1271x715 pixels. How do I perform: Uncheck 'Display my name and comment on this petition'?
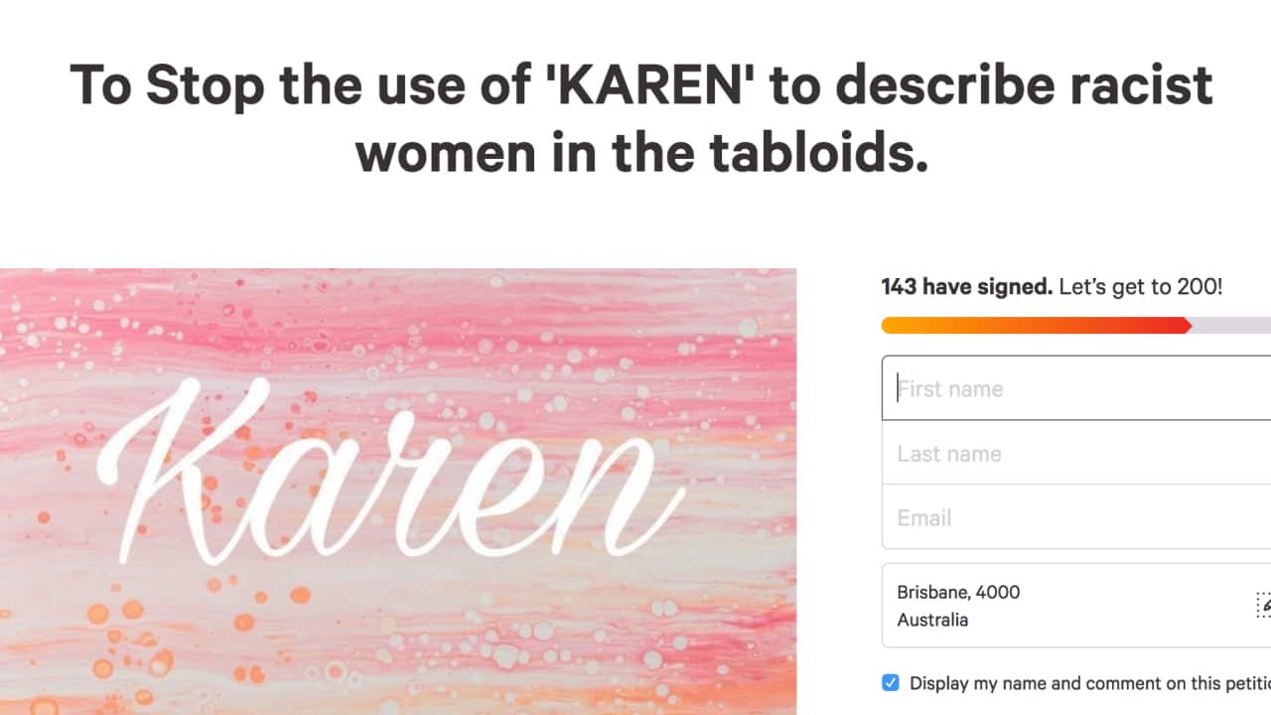pyautogui.click(x=890, y=682)
